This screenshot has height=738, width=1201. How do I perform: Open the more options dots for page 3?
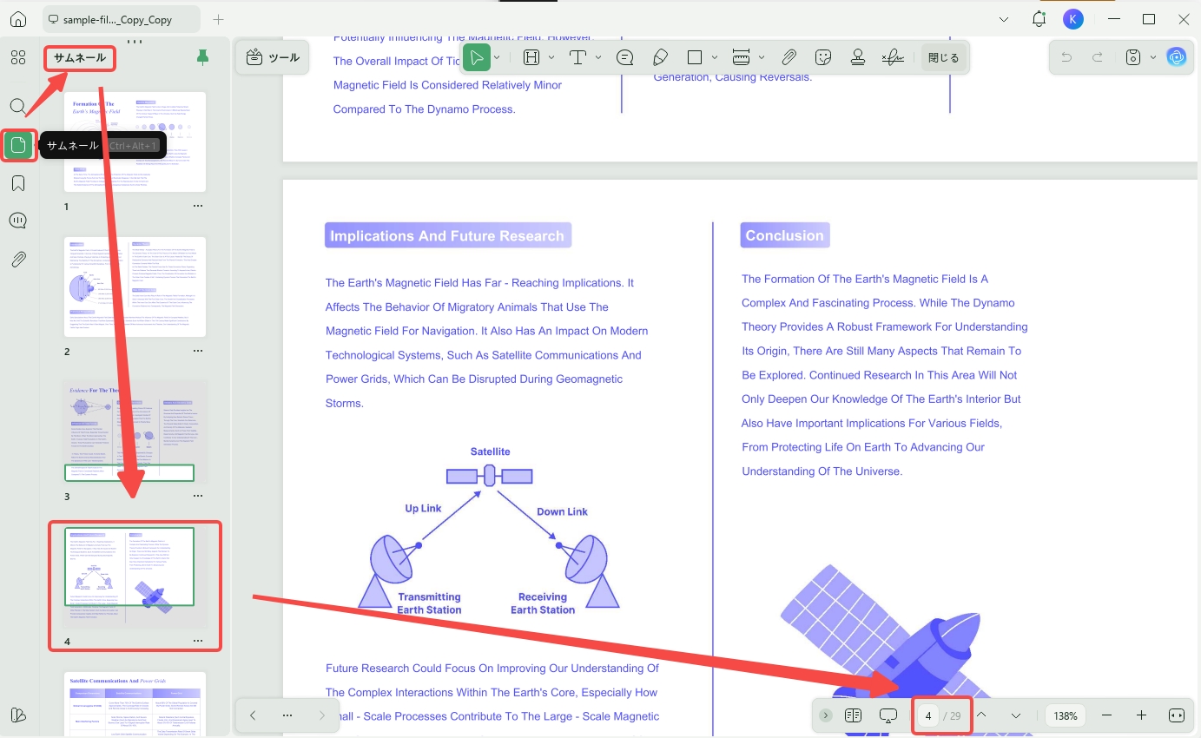click(198, 496)
